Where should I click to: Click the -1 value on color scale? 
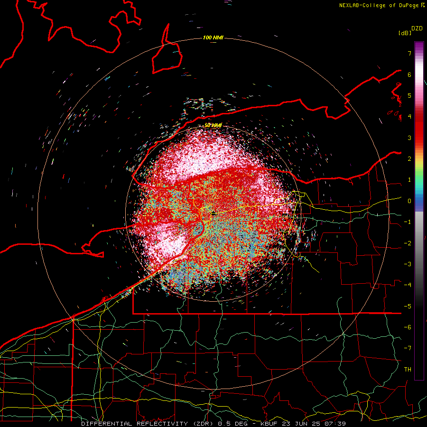tap(408, 222)
